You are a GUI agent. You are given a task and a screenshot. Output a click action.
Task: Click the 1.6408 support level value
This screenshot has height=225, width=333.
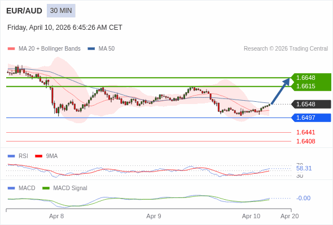[305, 141]
